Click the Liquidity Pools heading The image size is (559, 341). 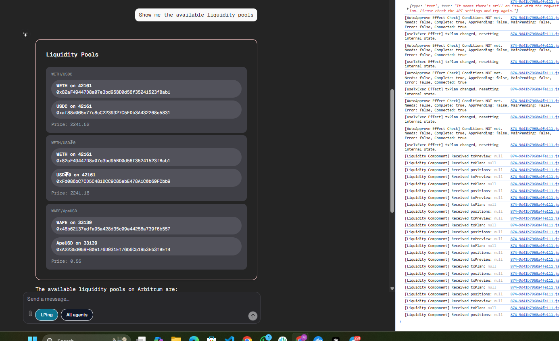(x=72, y=54)
